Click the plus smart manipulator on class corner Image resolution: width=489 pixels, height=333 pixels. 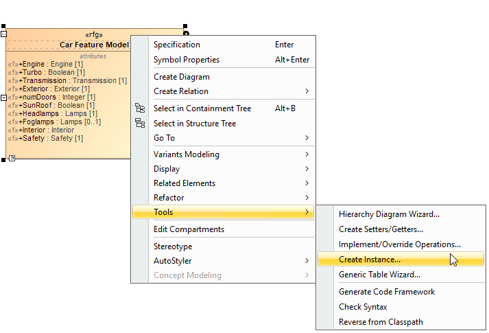(186, 34)
